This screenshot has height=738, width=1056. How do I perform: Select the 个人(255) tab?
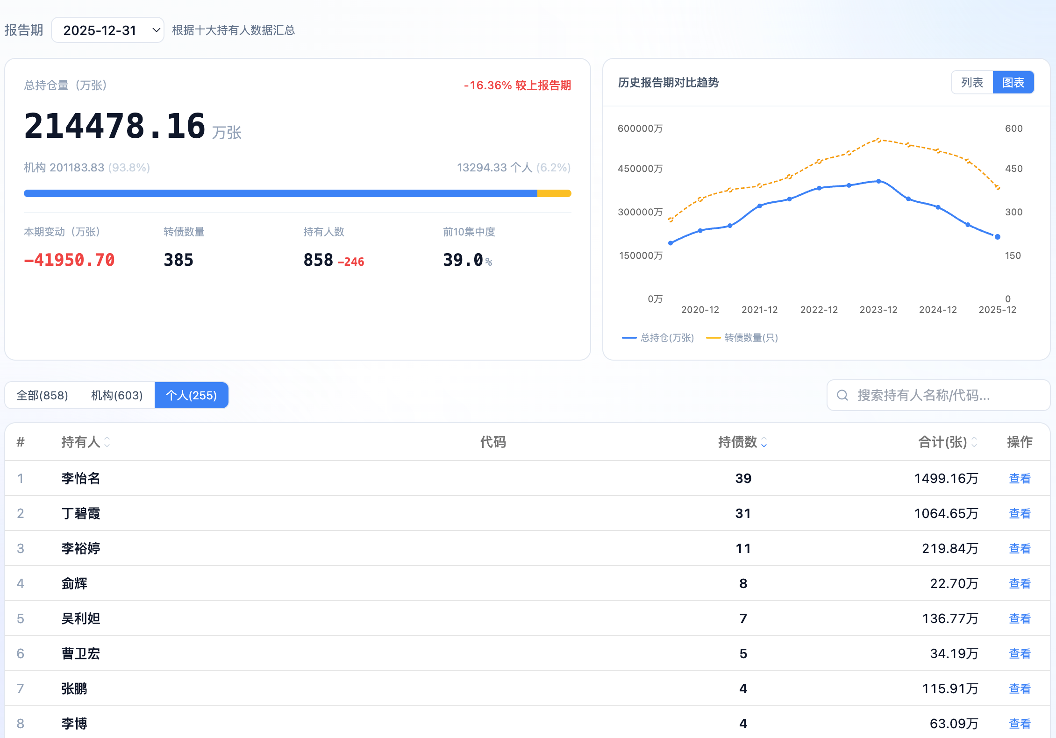[x=192, y=396]
